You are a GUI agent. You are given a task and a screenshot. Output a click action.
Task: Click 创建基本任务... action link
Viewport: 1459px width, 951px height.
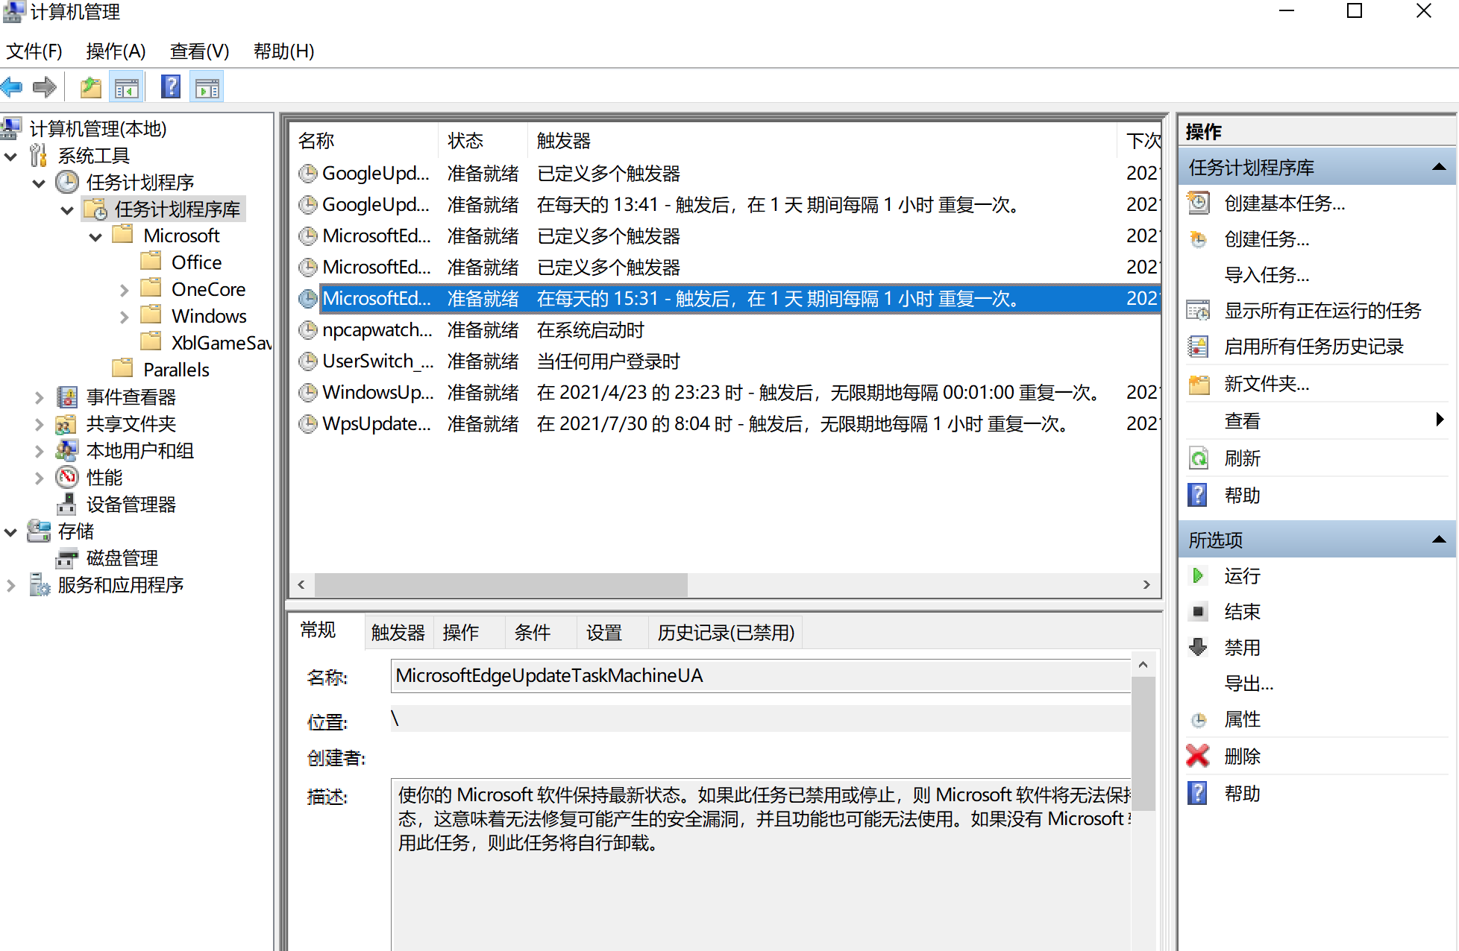click(x=1284, y=203)
